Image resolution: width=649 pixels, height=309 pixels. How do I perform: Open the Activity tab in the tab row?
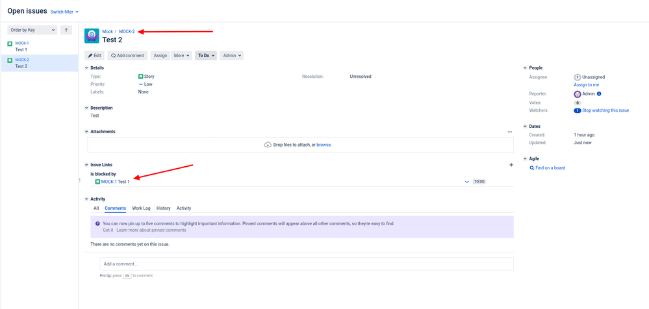pyautogui.click(x=184, y=208)
